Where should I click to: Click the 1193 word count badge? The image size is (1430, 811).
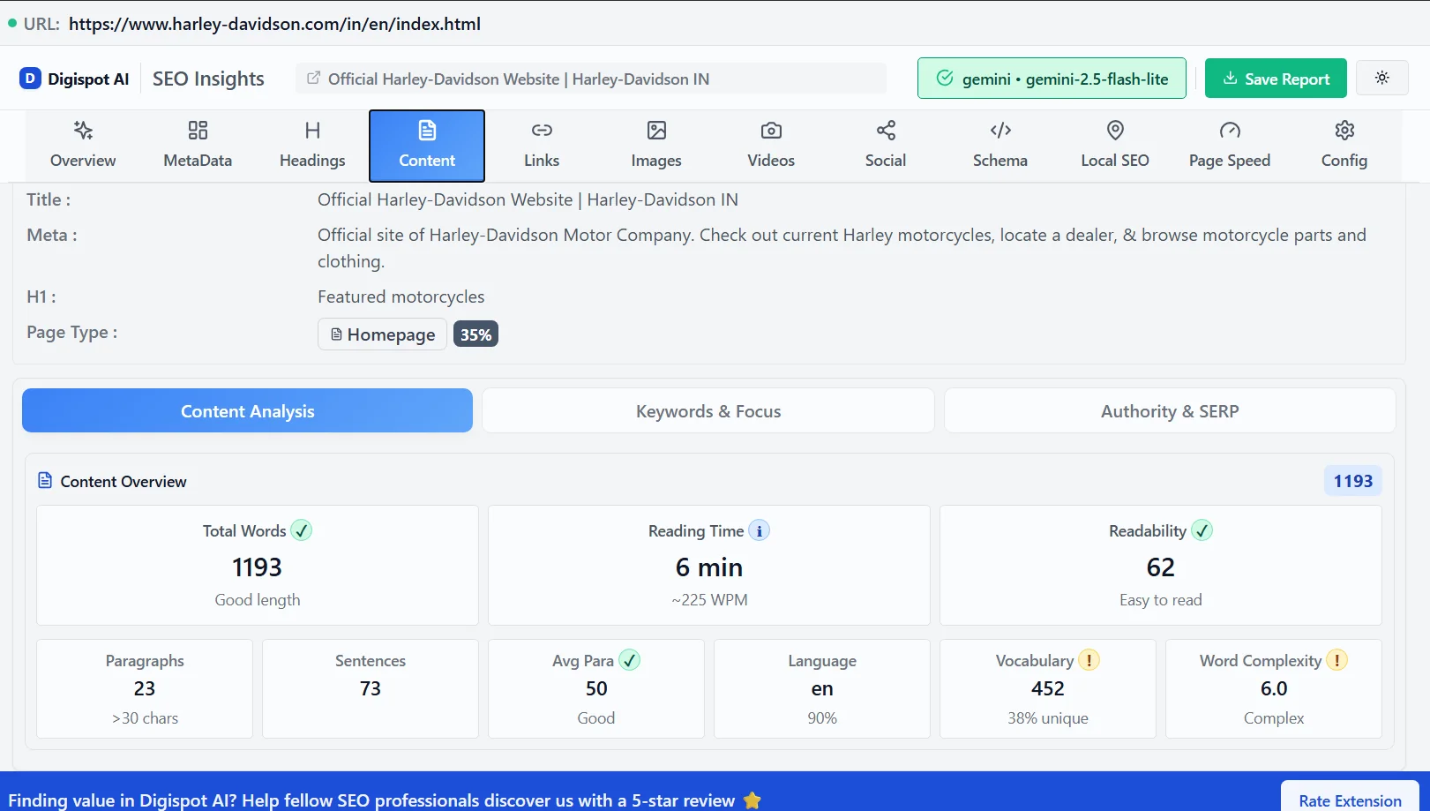click(1352, 481)
